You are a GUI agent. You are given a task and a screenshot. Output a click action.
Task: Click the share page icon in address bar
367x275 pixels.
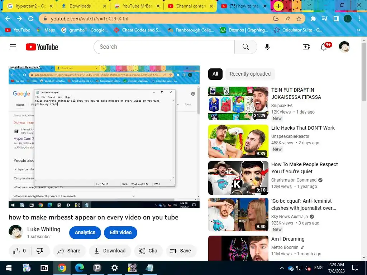pyautogui.click(x=287, y=19)
